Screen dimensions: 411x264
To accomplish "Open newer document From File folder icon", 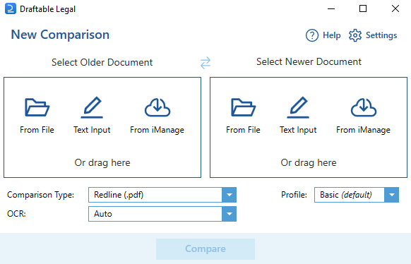I will pyautogui.click(x=243, y=107).
